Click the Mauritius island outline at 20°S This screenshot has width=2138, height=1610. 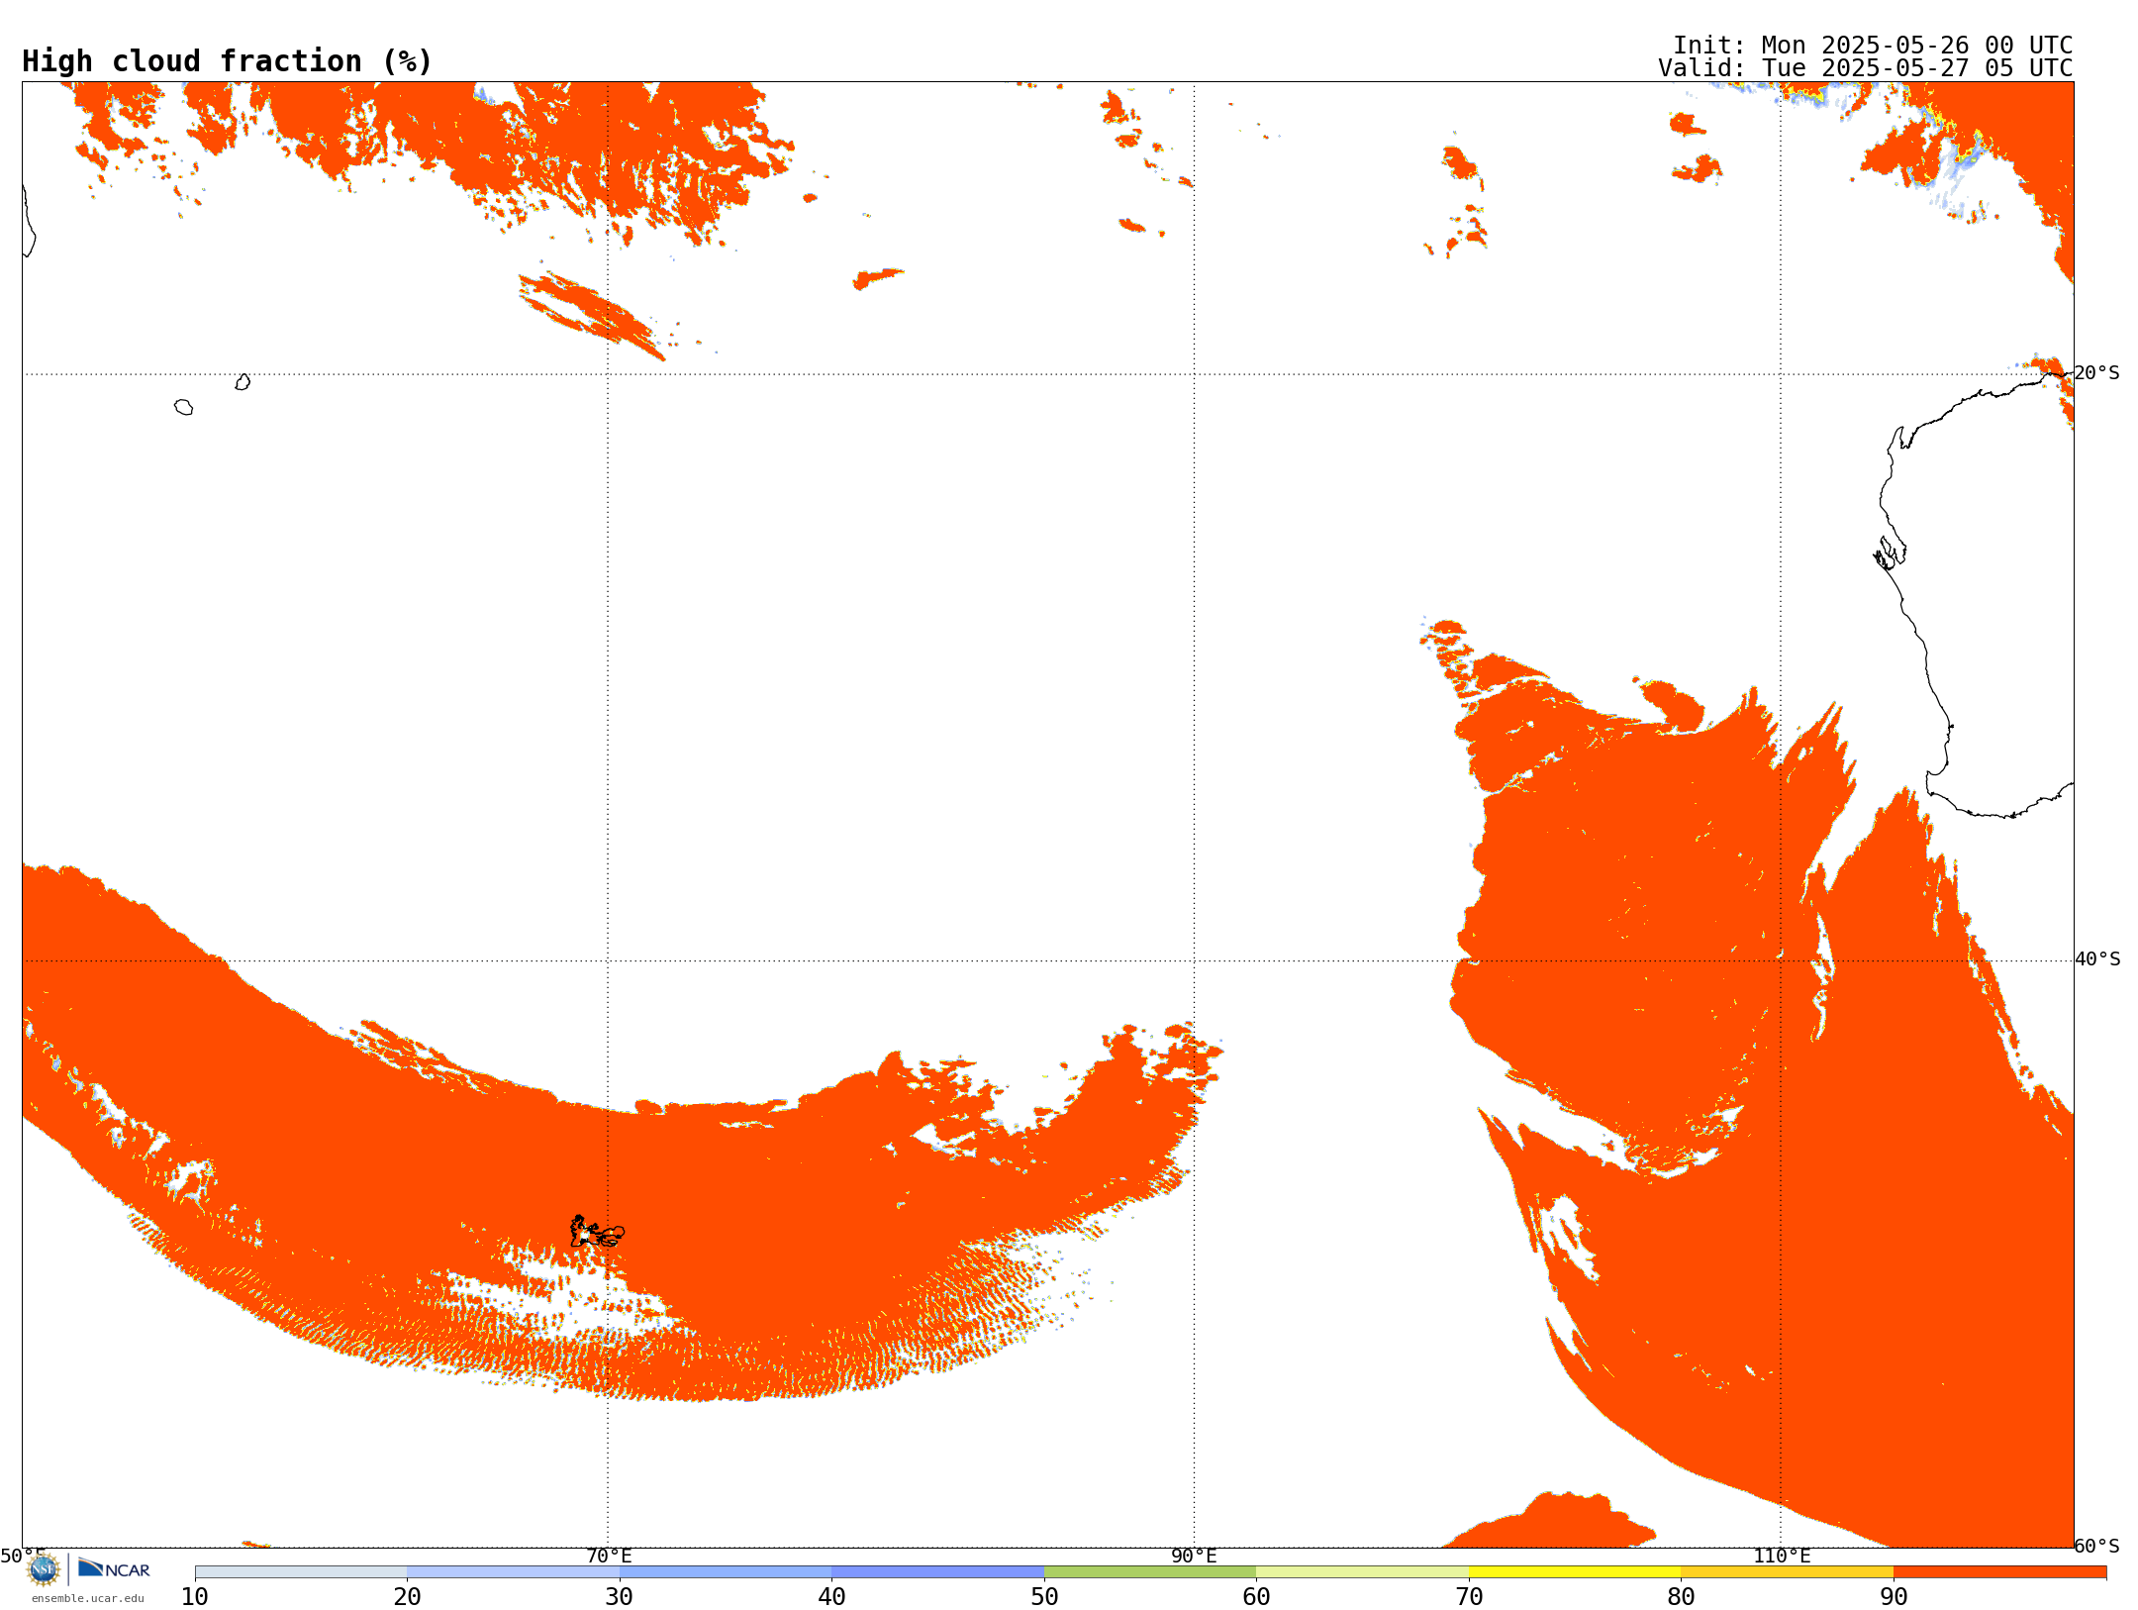click(243, 382)
